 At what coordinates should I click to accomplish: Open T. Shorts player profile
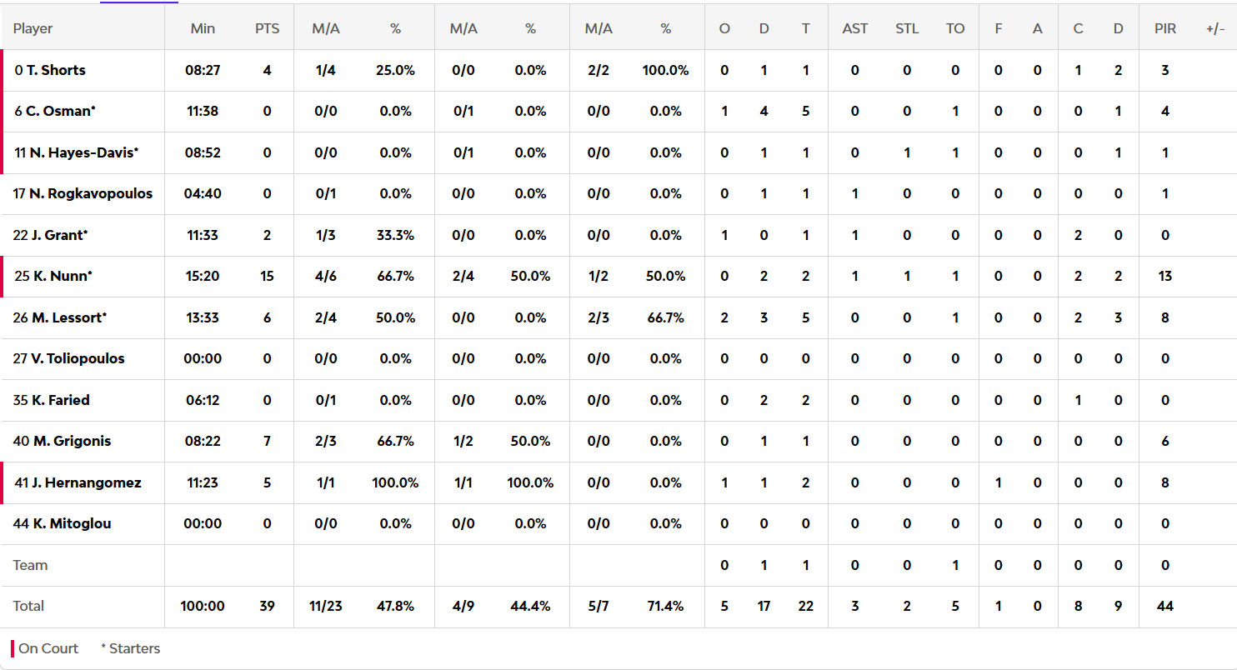pos(56,70)
